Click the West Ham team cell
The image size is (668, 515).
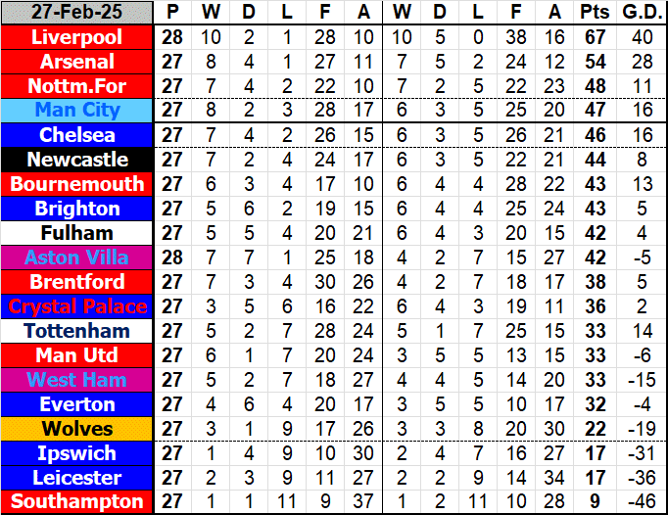77,380
